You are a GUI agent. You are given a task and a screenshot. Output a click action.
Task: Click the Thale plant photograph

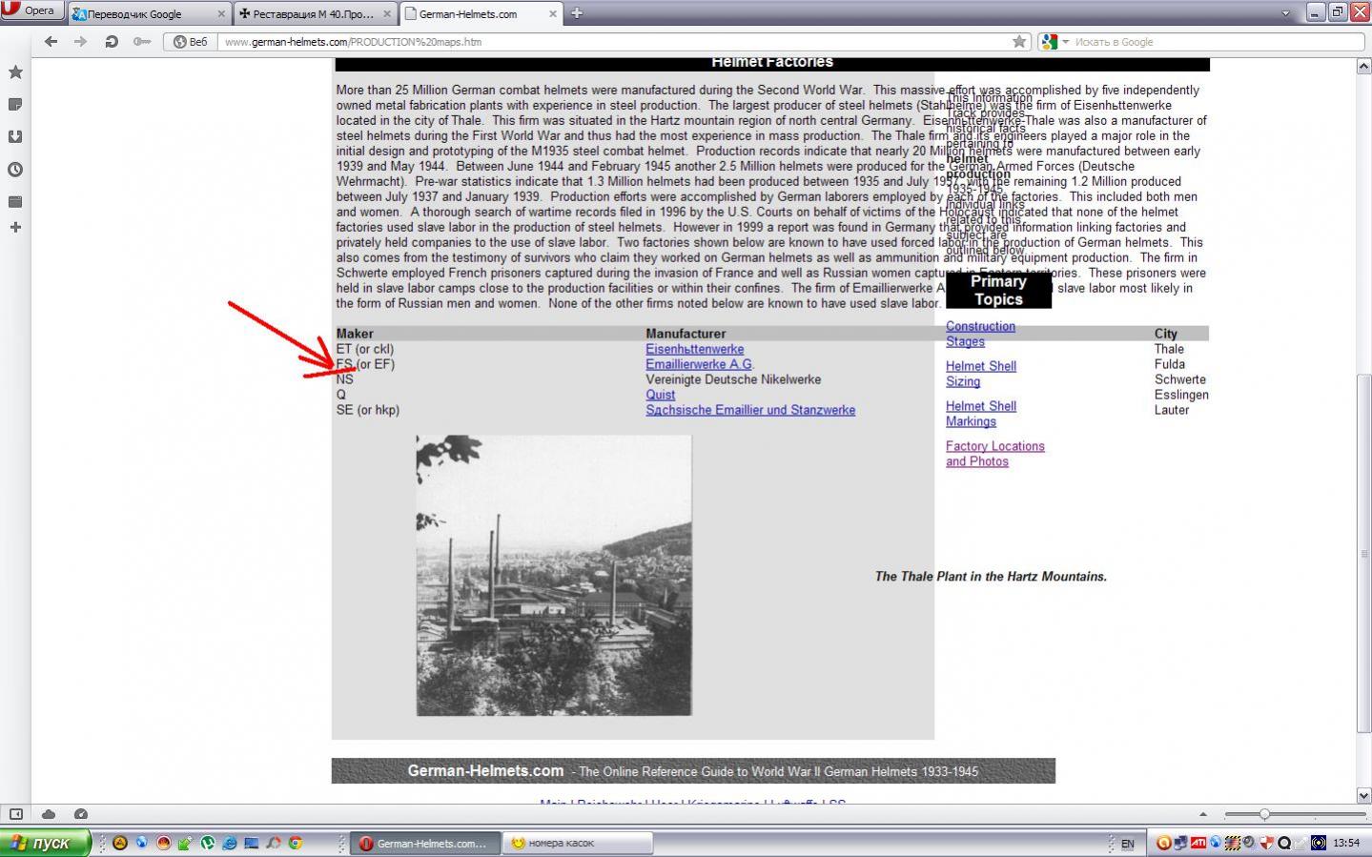pyautogui.click(x=554, y=576)
